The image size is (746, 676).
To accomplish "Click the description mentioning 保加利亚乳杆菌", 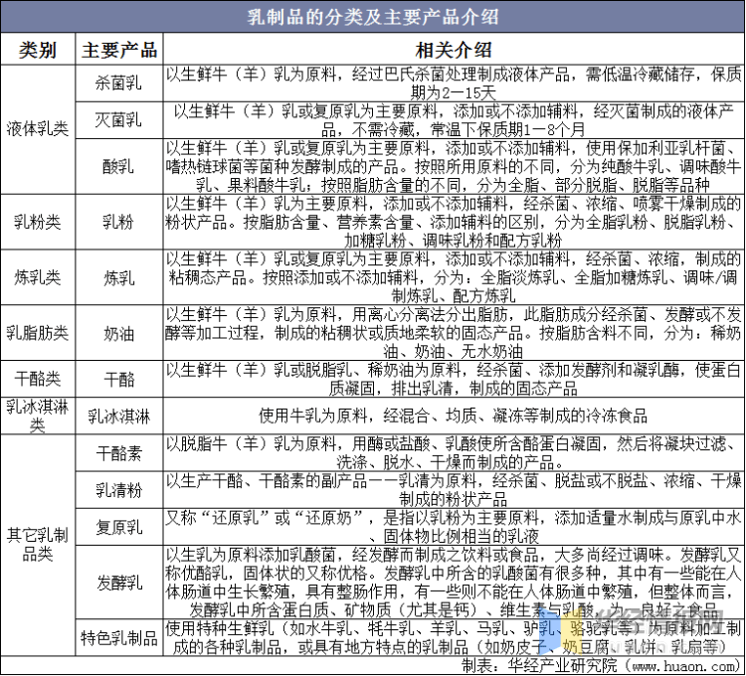I will point(454,166).
